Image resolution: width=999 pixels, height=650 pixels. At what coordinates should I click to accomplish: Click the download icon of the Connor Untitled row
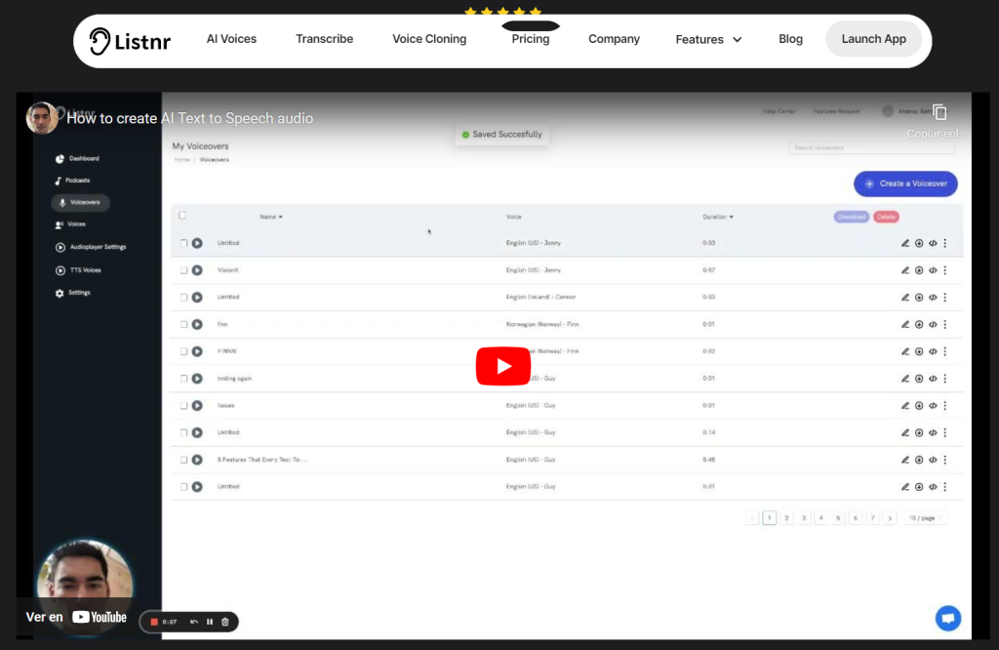(x=919, y=297)
